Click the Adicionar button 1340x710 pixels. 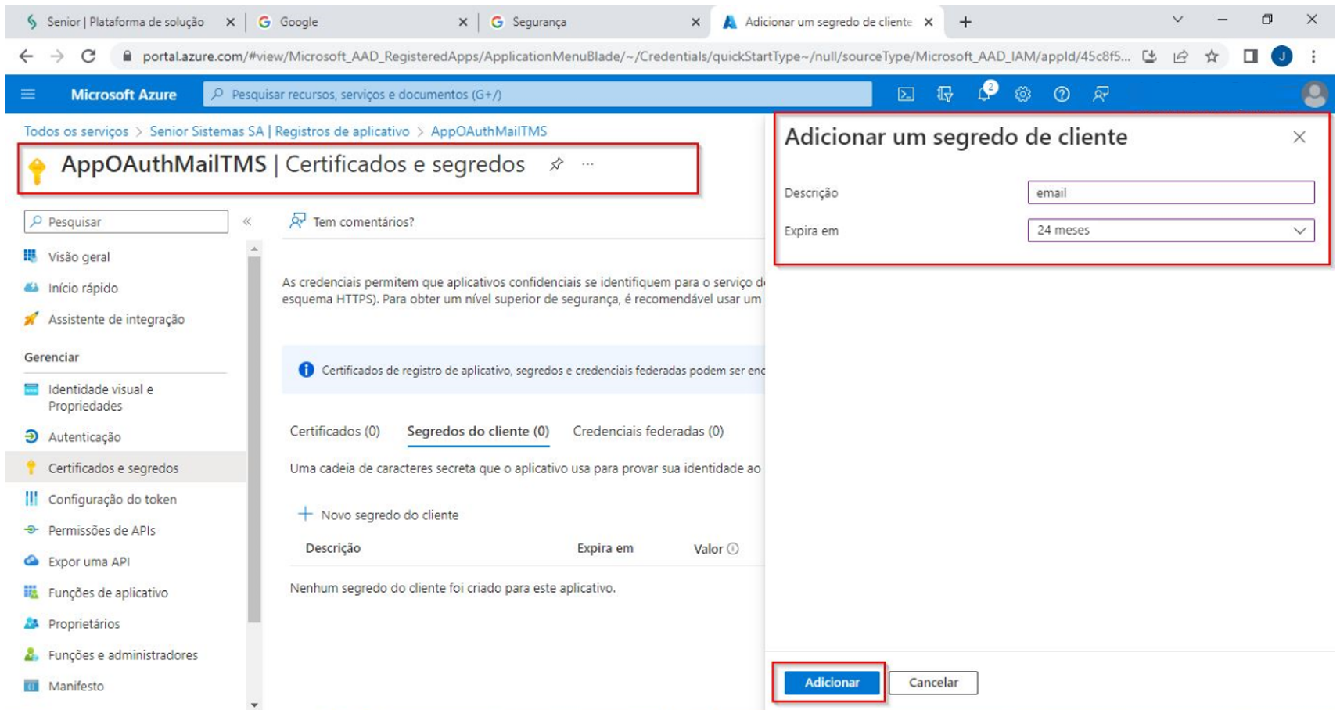832,683
